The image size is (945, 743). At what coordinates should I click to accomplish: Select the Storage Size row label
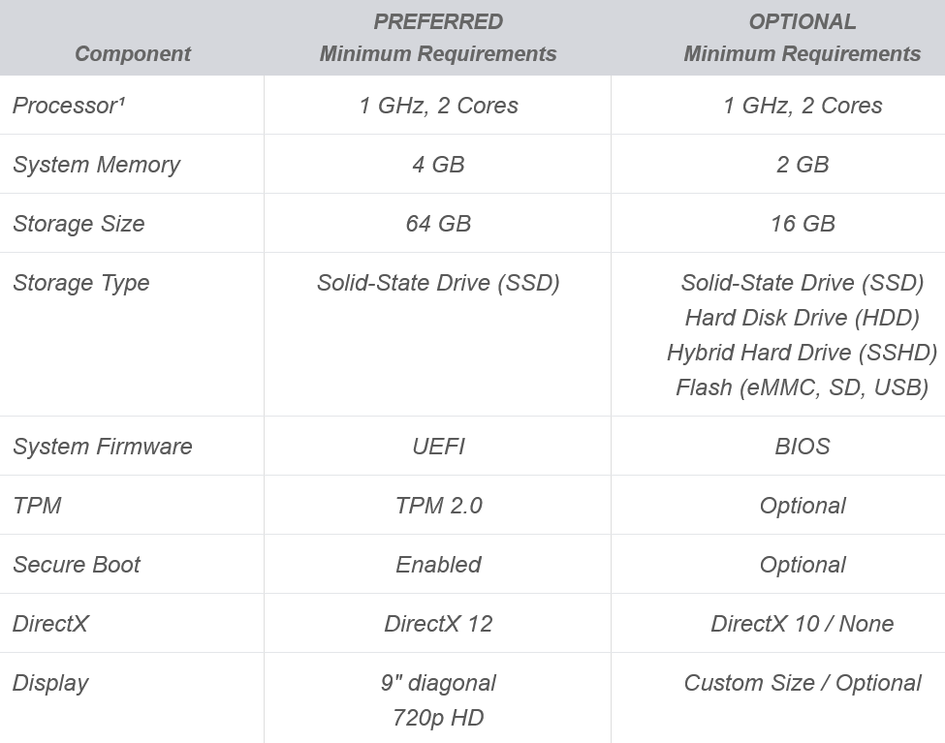79,224
